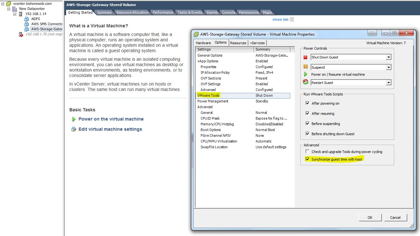Click the Edit virtual machine settings icon
420x236 pixels.
pos(74,129)
